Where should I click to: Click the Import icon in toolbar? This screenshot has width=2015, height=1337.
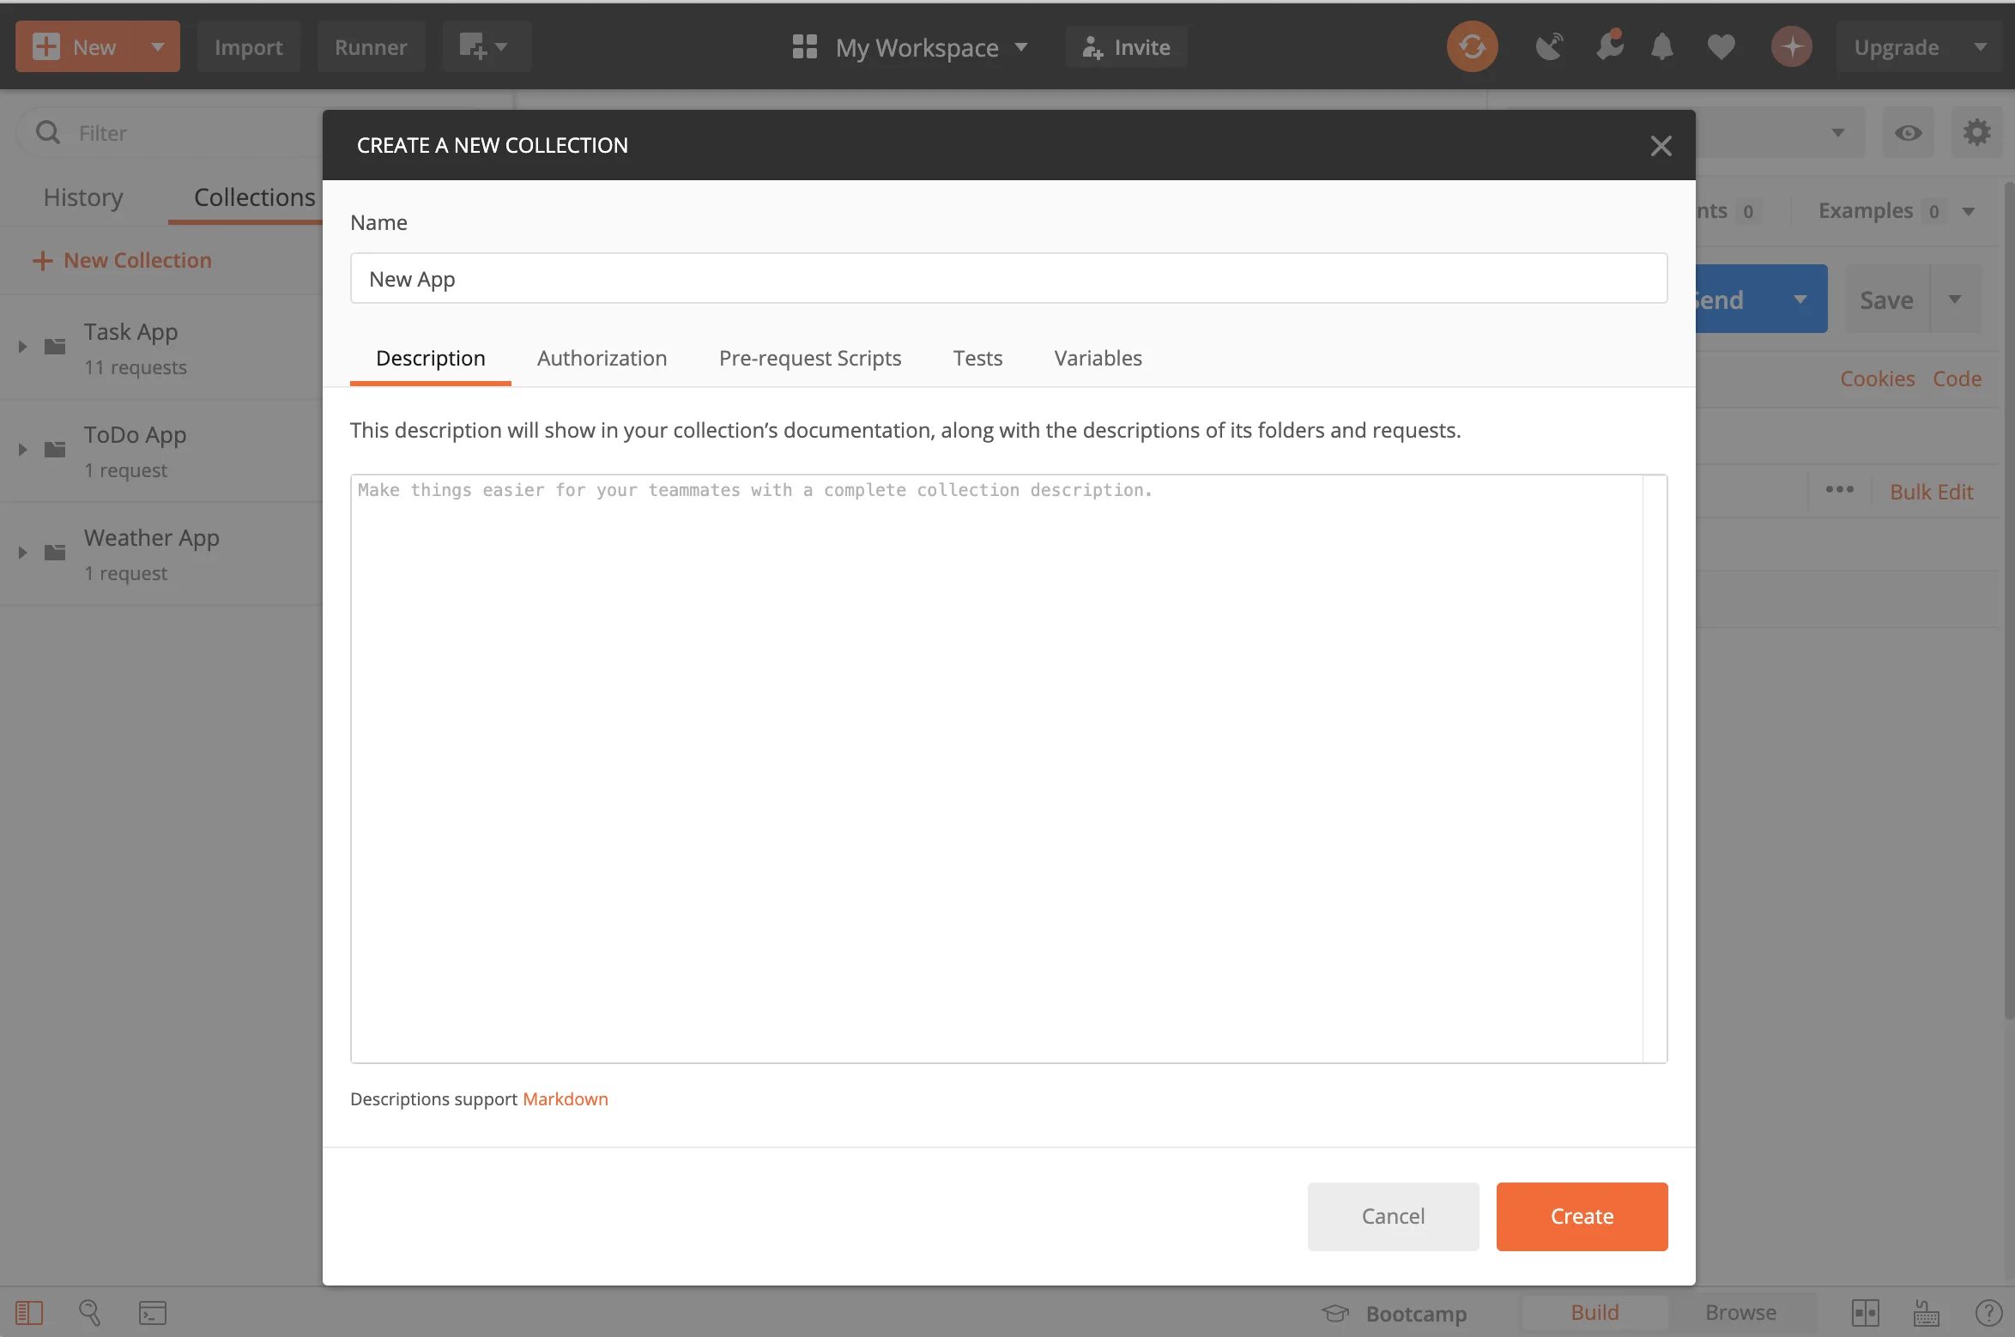(246, 45)
